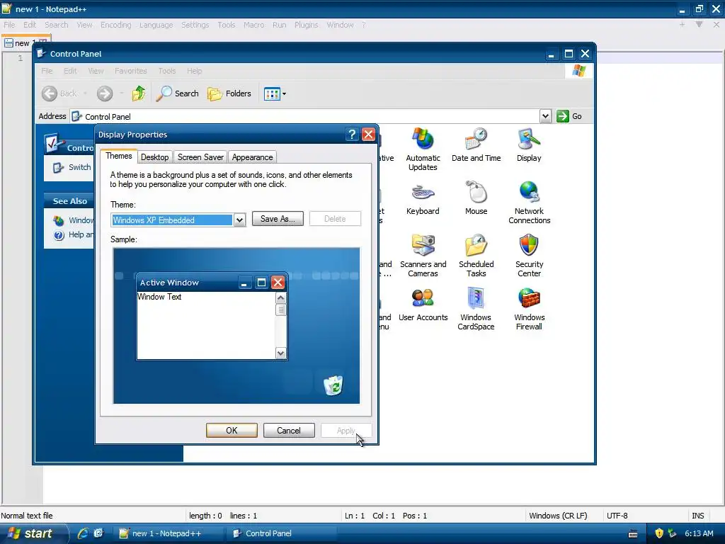Click the sample theme preview image
Image resolution: width=725 pixels, height=544 pixels.
(x=236, y=326)
